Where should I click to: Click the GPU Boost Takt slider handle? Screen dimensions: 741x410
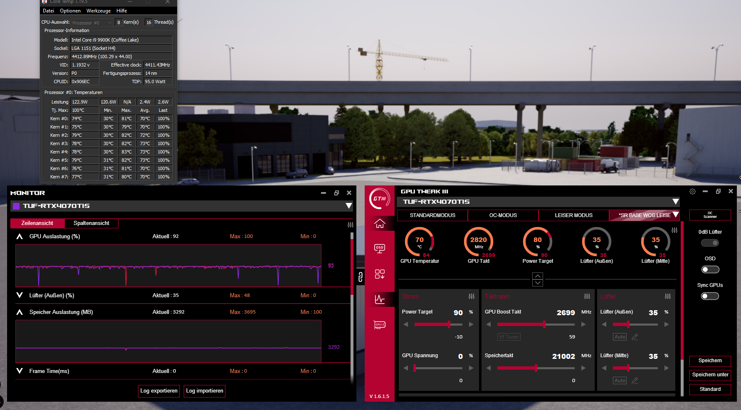[x=544, y=324]
